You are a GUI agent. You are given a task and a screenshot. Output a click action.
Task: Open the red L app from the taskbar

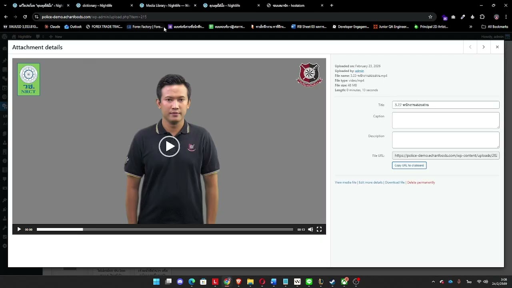[x=215, y=282]
